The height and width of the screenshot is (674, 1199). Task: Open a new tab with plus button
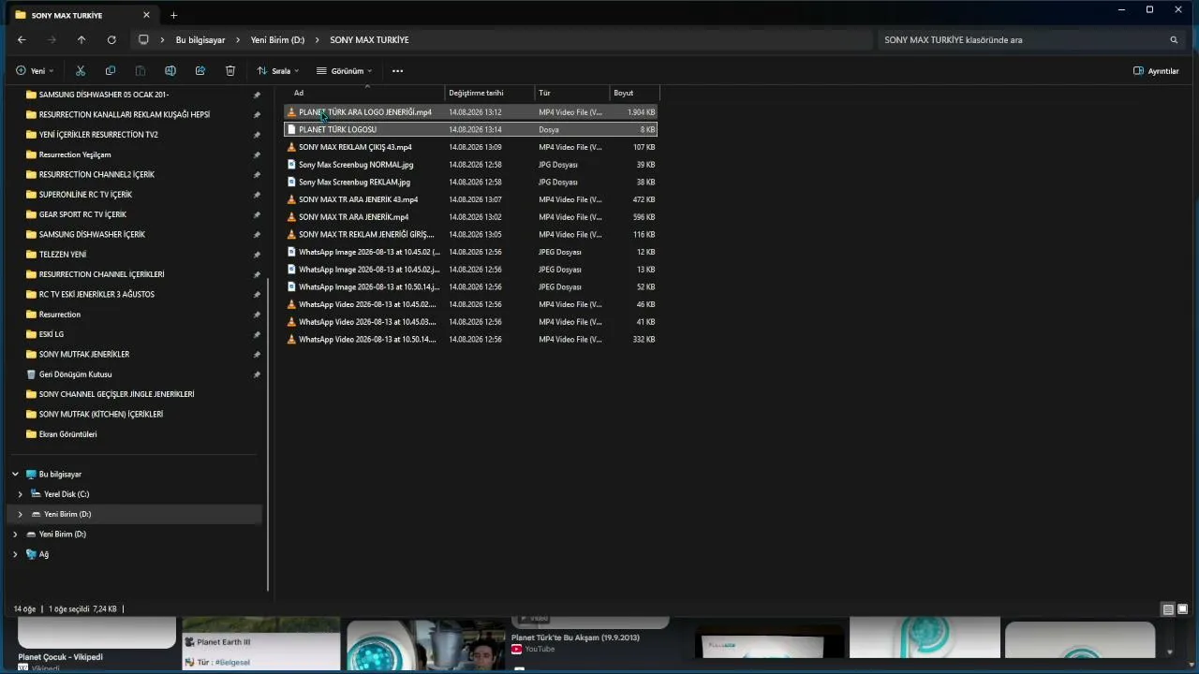pos(173,15)
